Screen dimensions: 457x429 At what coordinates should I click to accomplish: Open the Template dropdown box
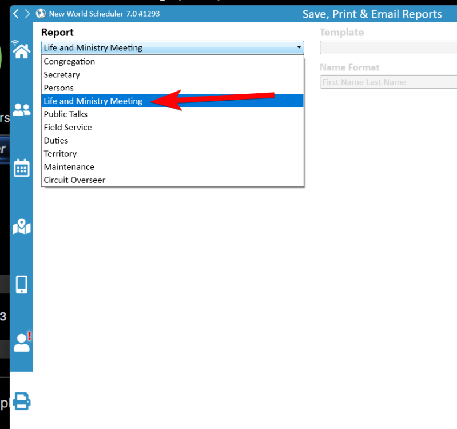(x=388, y=48)
